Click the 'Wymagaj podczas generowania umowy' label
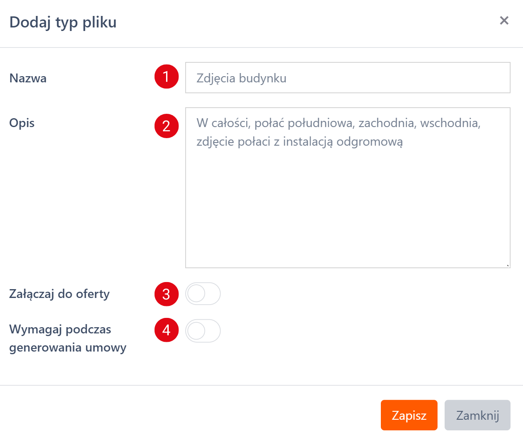This screenshot has height=437, width=523. point(68,339)
